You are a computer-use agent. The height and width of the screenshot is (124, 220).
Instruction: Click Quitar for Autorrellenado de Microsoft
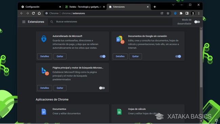(60, 56)
